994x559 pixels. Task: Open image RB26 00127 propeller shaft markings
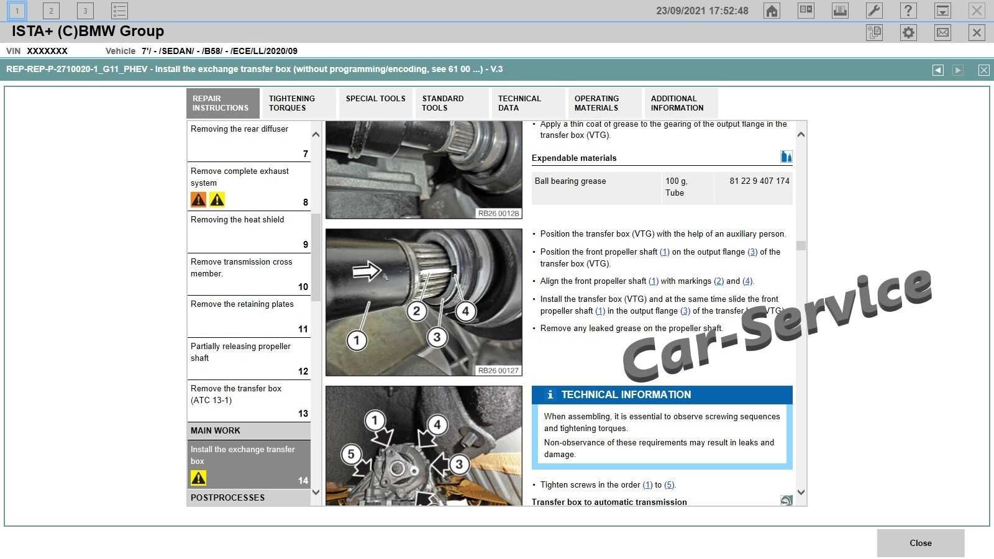point(424,302)
